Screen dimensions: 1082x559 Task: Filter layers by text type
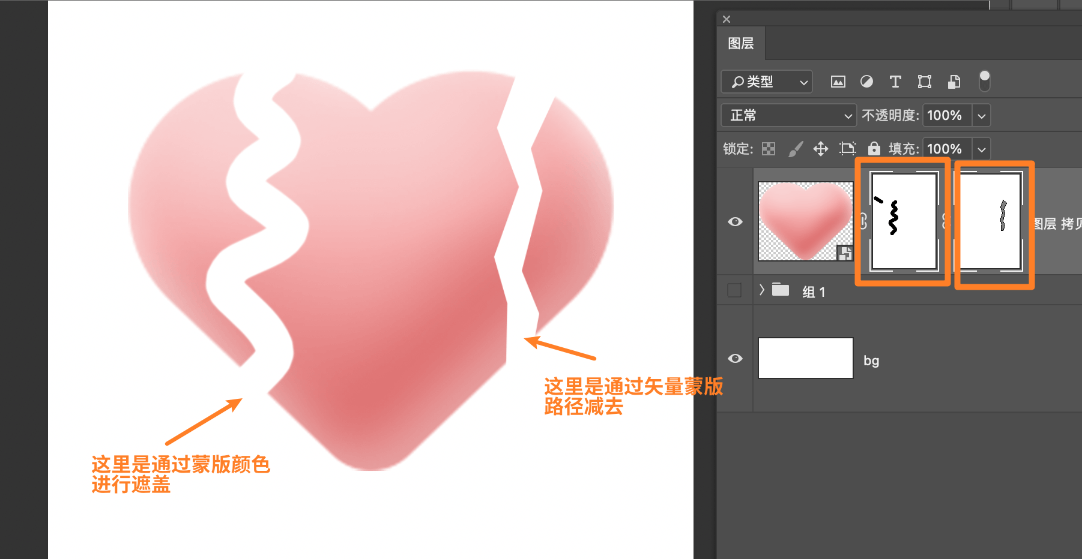[x=895, y=82]
